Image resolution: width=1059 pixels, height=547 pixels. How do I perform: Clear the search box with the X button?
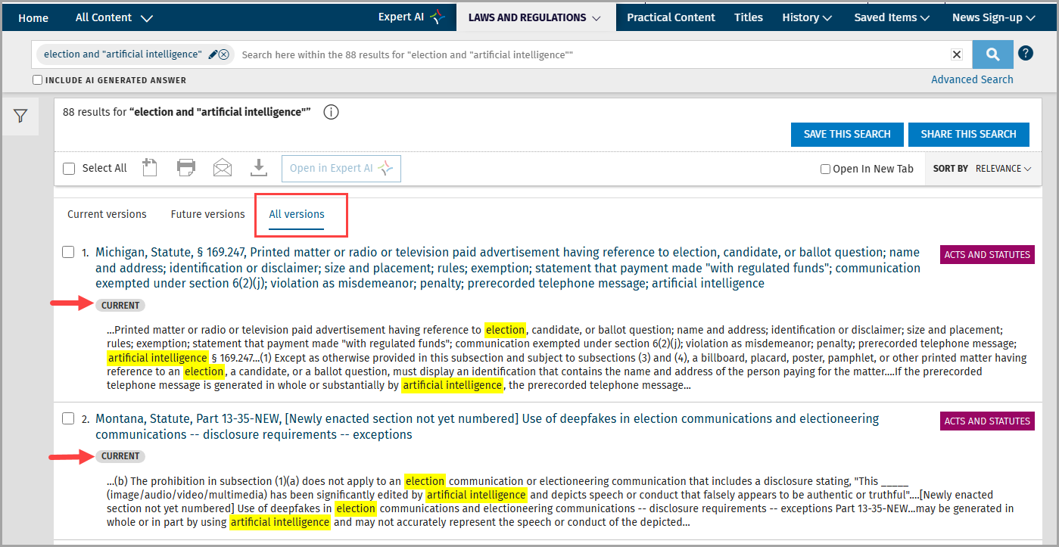[957, 54]
